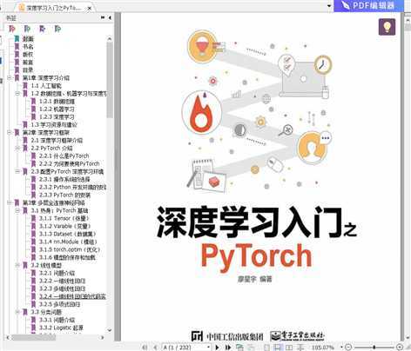Open bookmark 2.2.2 为何要使用PyTorch
411x351 pixels.
click(x=70, y=163)
